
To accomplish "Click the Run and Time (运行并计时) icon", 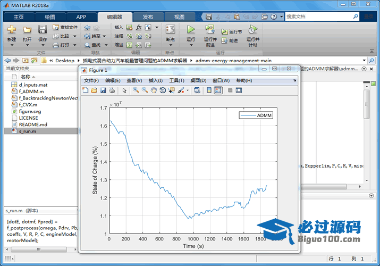I will click(x=253, y=30).
